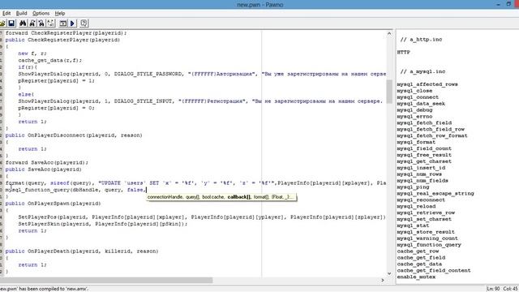Select mysql_reconnect in the function list
The height and width of the screenshot is (292, 519).
[421, 200]
